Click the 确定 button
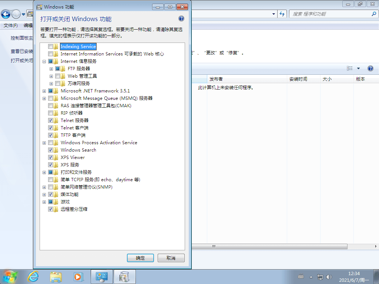This screenshot has width=379, height=284. 140,258
